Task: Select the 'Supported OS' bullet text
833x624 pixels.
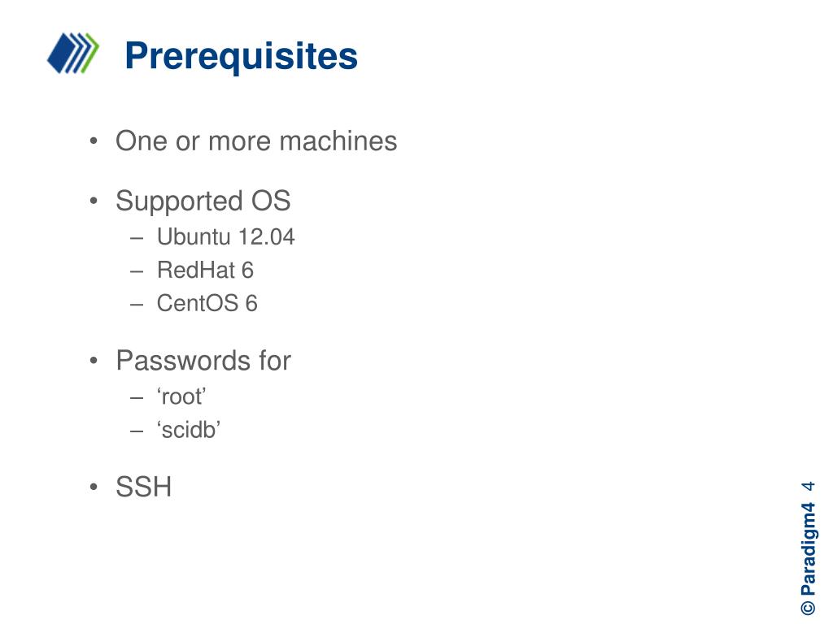Action: 203,201
